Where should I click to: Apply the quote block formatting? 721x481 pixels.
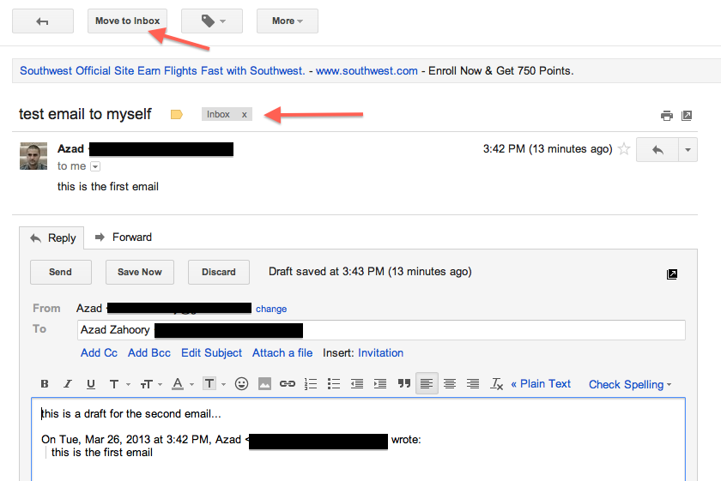[403, 384]
